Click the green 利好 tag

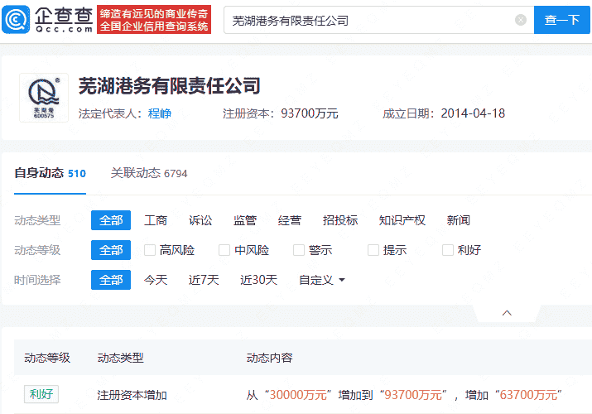point(41,394)
